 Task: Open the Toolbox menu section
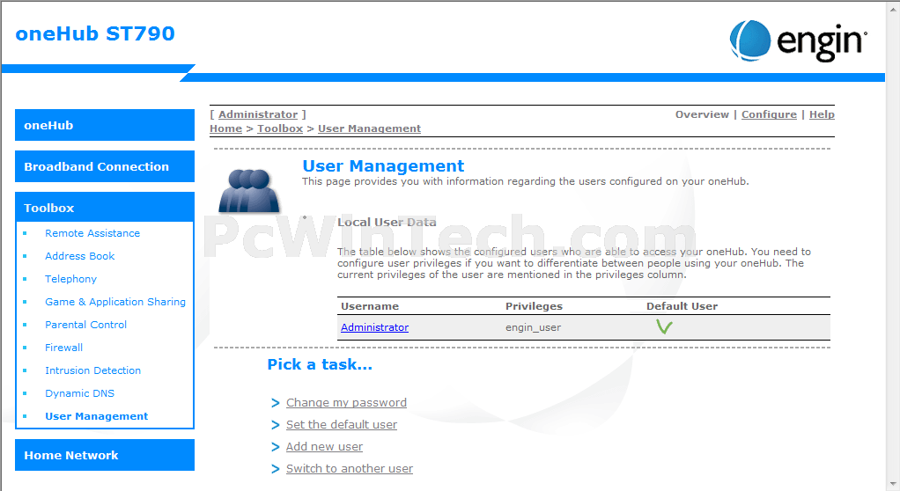[x=105, y=208]
